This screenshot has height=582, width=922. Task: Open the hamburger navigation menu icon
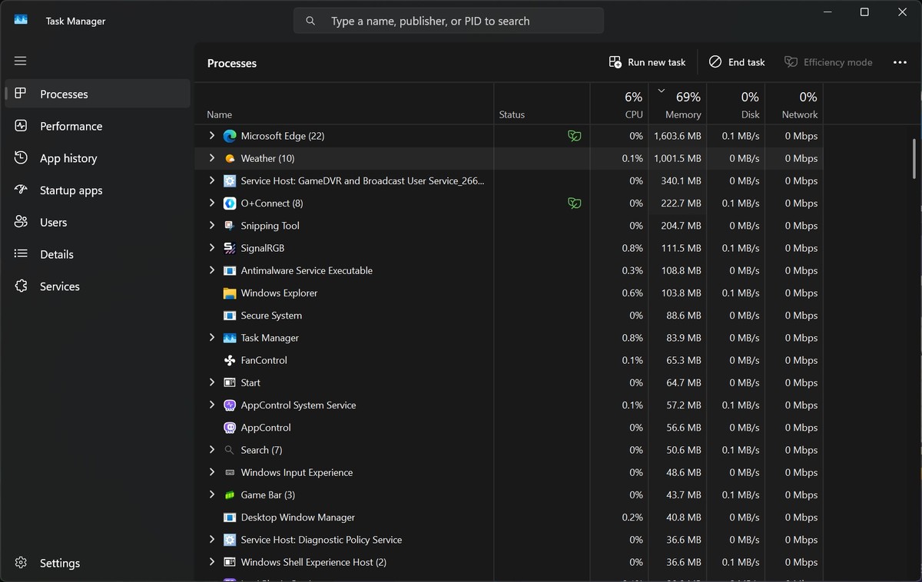pyautogui.click(x=21, y=61)
